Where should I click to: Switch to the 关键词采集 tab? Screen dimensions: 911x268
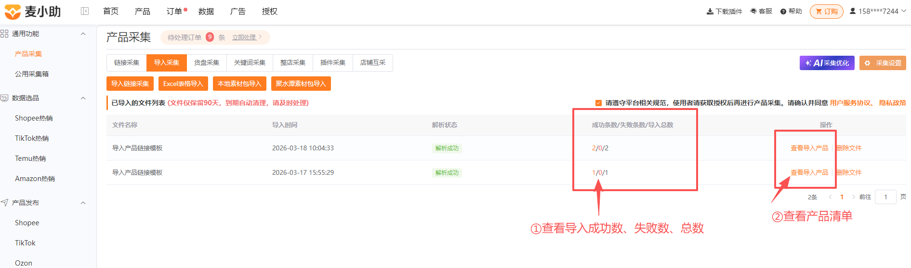click(x=250, y=63)
